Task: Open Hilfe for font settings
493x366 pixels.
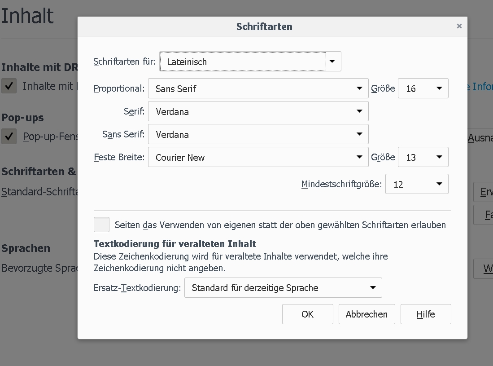Action: 425,314
